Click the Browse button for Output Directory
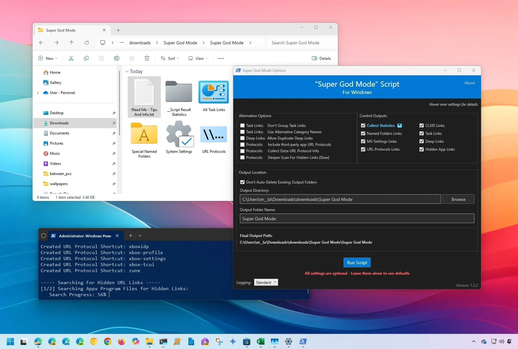Viewport: 518px width, 349px height. (x=459, y=199)
